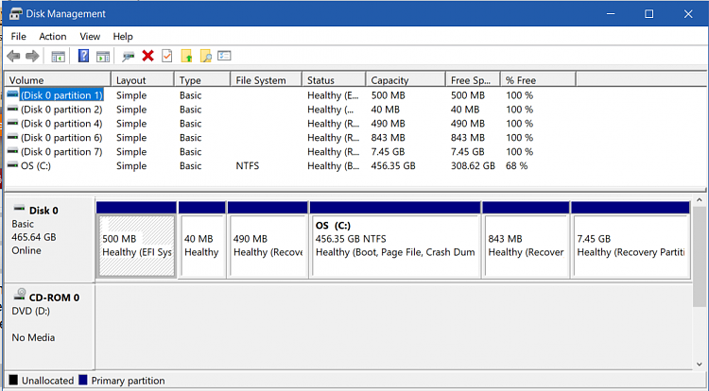Sort by the Layout column header
709x391 pixels.
(x=143, y=80)
